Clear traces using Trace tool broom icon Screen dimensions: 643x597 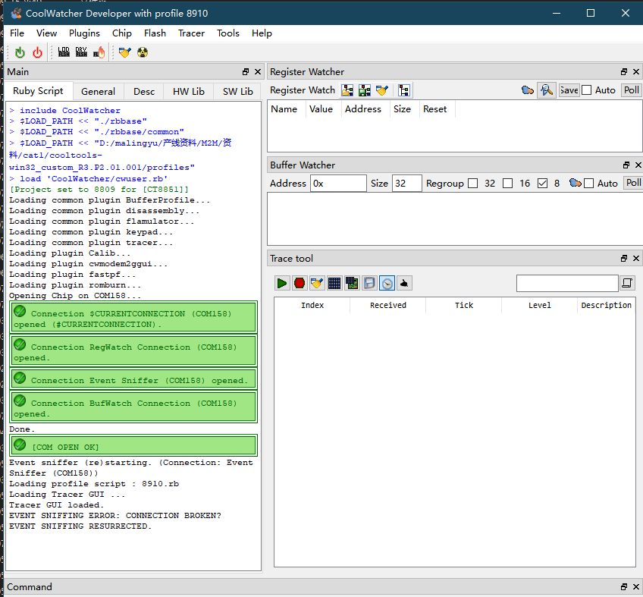[x=317, y=283]
